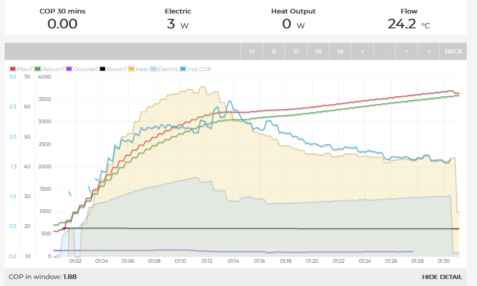Switch graph to Day view (D)

pos(296,51)
